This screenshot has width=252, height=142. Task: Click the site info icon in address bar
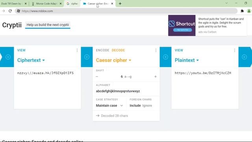[x=19, y=11]
